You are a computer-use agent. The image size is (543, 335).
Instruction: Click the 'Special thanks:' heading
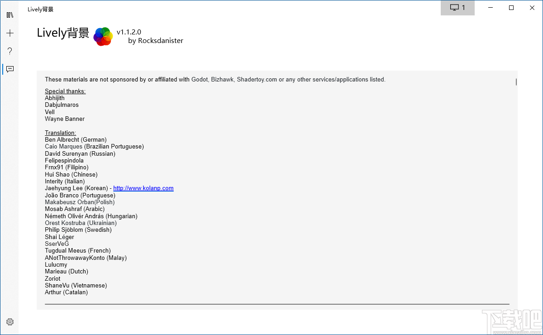65,91
